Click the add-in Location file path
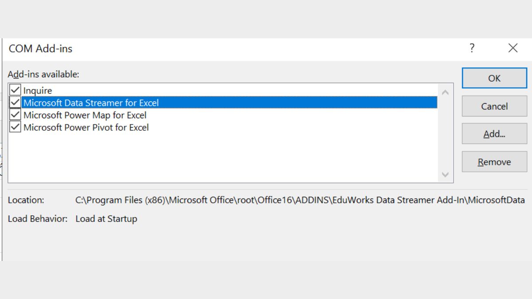 point(300,200)
